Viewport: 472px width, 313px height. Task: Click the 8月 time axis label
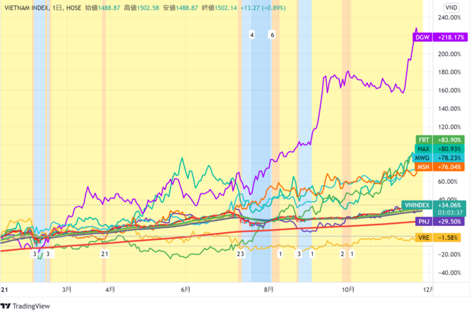[x=269, y=289]
